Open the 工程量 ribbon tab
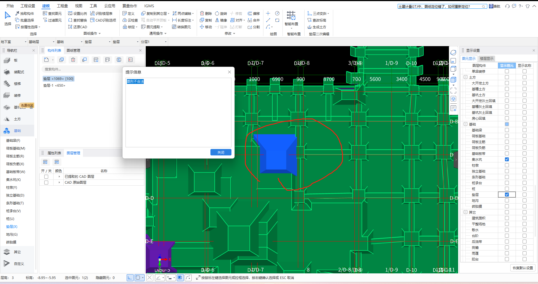Image resolution: width=538 pixels, height=284 pixels. 62,6
